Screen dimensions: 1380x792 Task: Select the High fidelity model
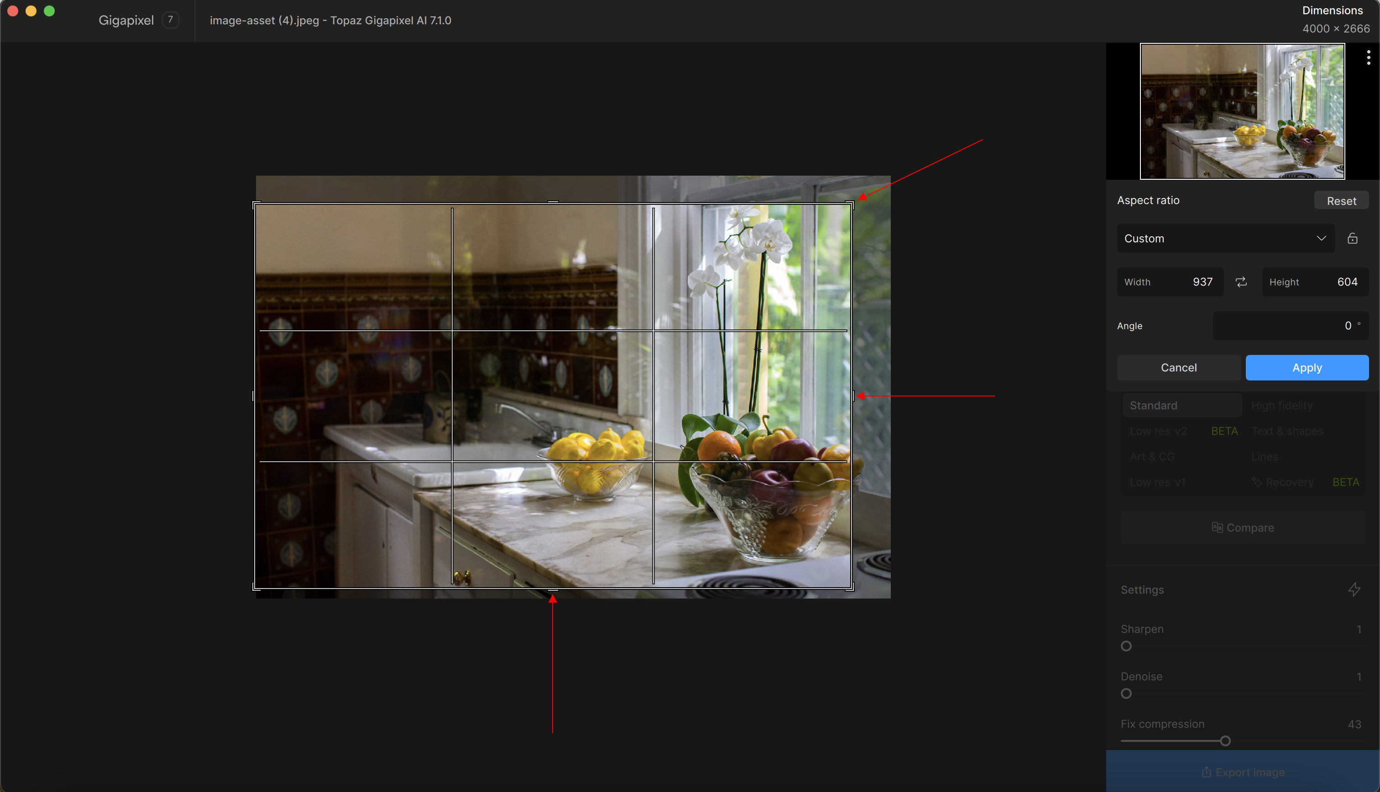1281,405
